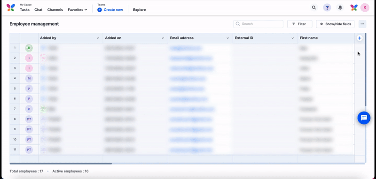The image size is (376, 179).
Task: Click the First name column header
Action: pos(326,38)
